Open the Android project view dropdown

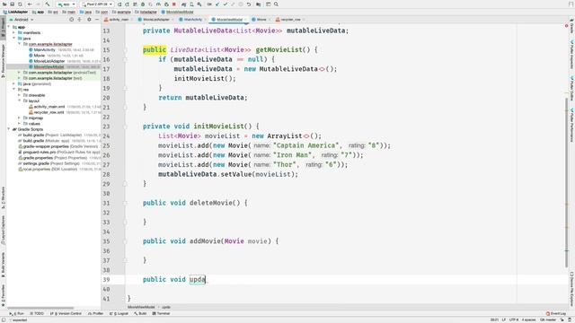(x=22, y=20)
